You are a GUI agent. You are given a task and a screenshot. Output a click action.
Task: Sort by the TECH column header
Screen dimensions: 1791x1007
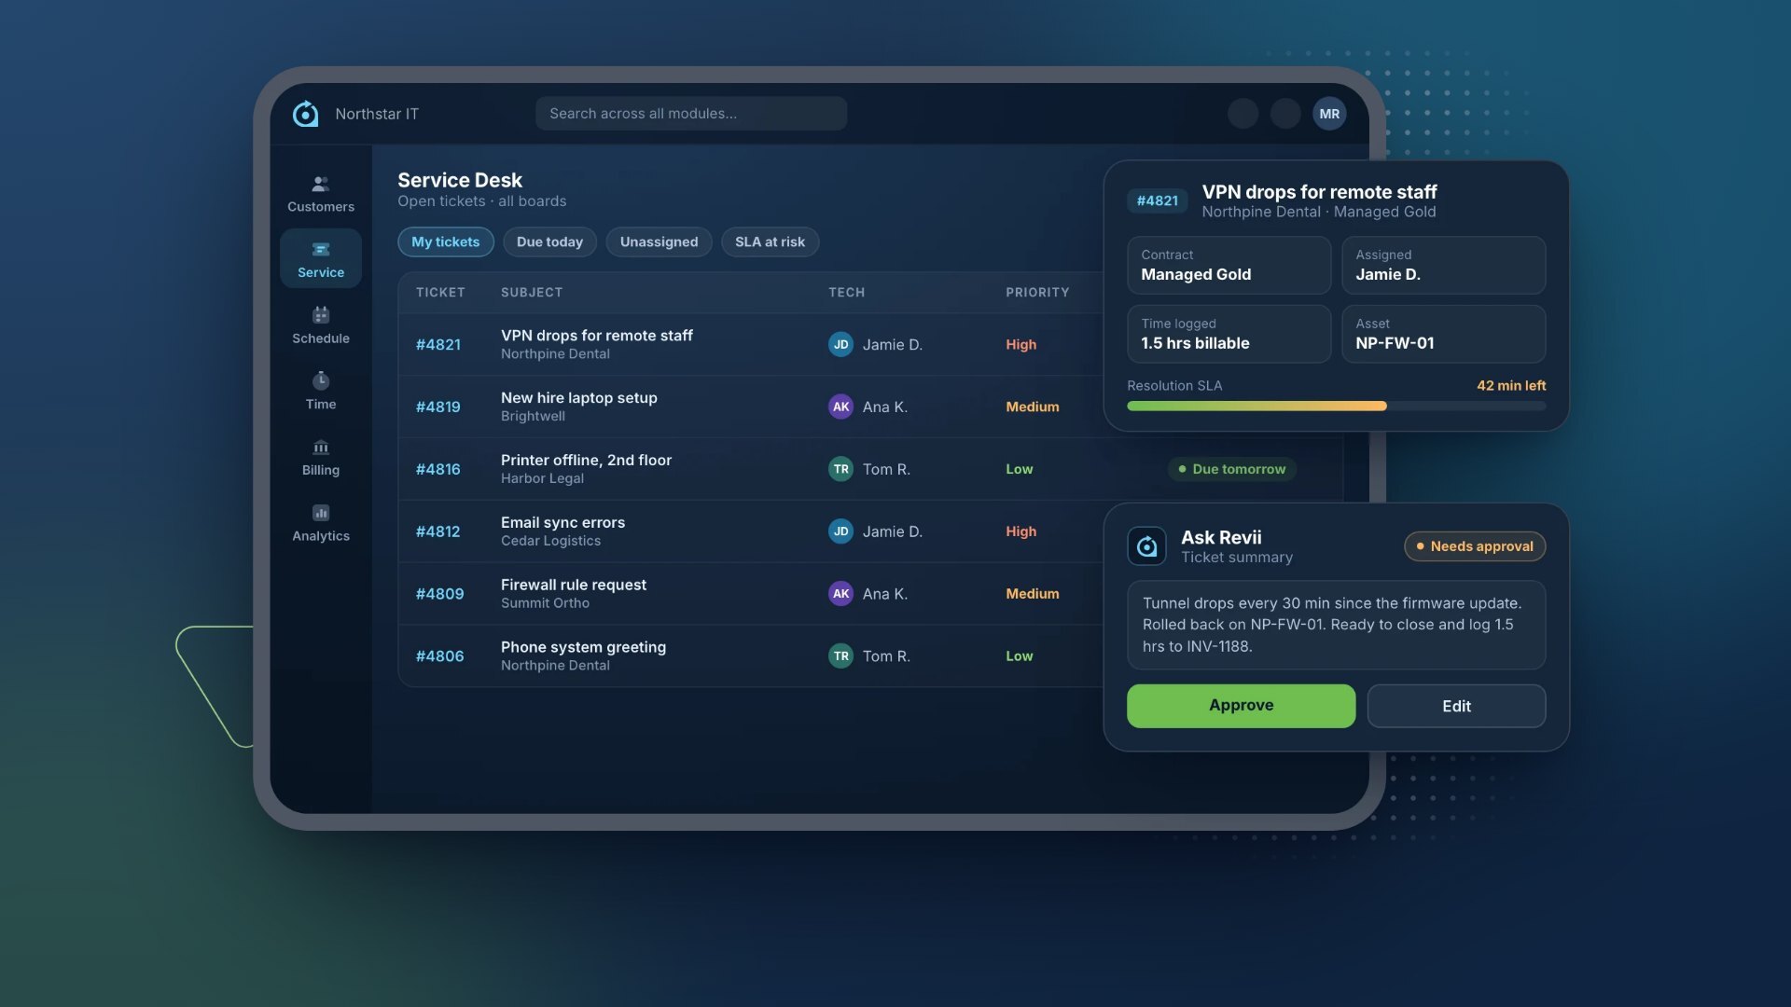click(x=846, y=293)
